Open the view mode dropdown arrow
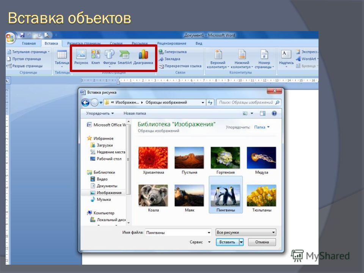 [252, 113]
